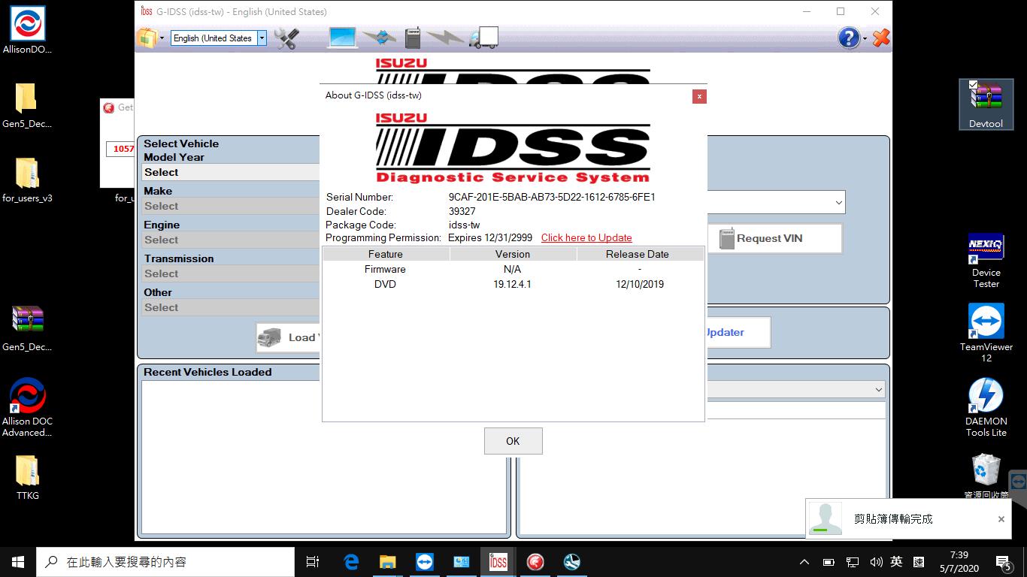Expand the arrow beside the Help icon
Viewport: 1027px width, 577px height.
click(x=865, y=38)
